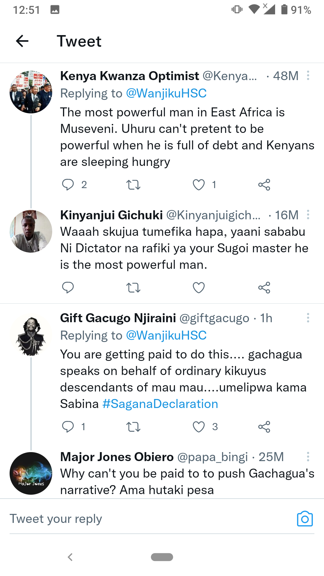Like the Kenya Kwanza Optimist tweet
324x576 pixels.
click(x=199, y=184)
